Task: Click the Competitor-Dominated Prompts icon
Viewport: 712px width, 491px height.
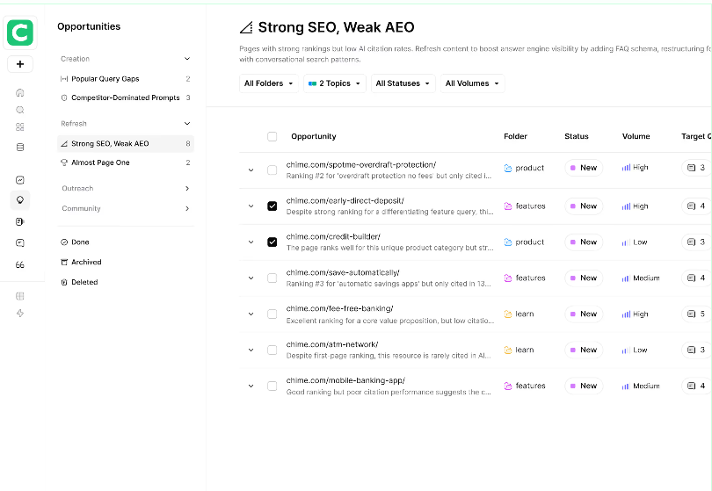Action: [64, 97]
